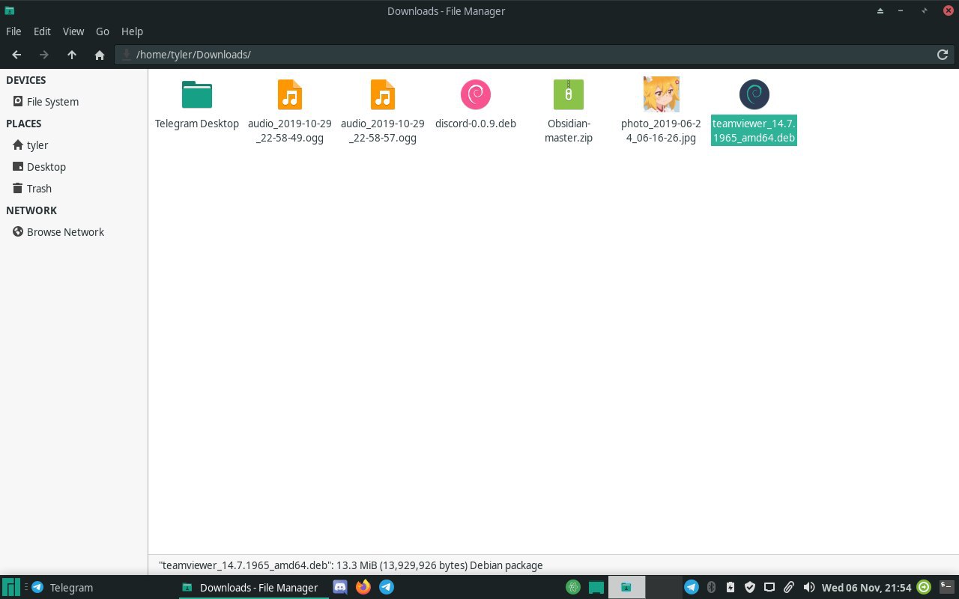Select the discord-0.0.9.deb package
This screenshot has height=599, width=959.
[476, 105]
